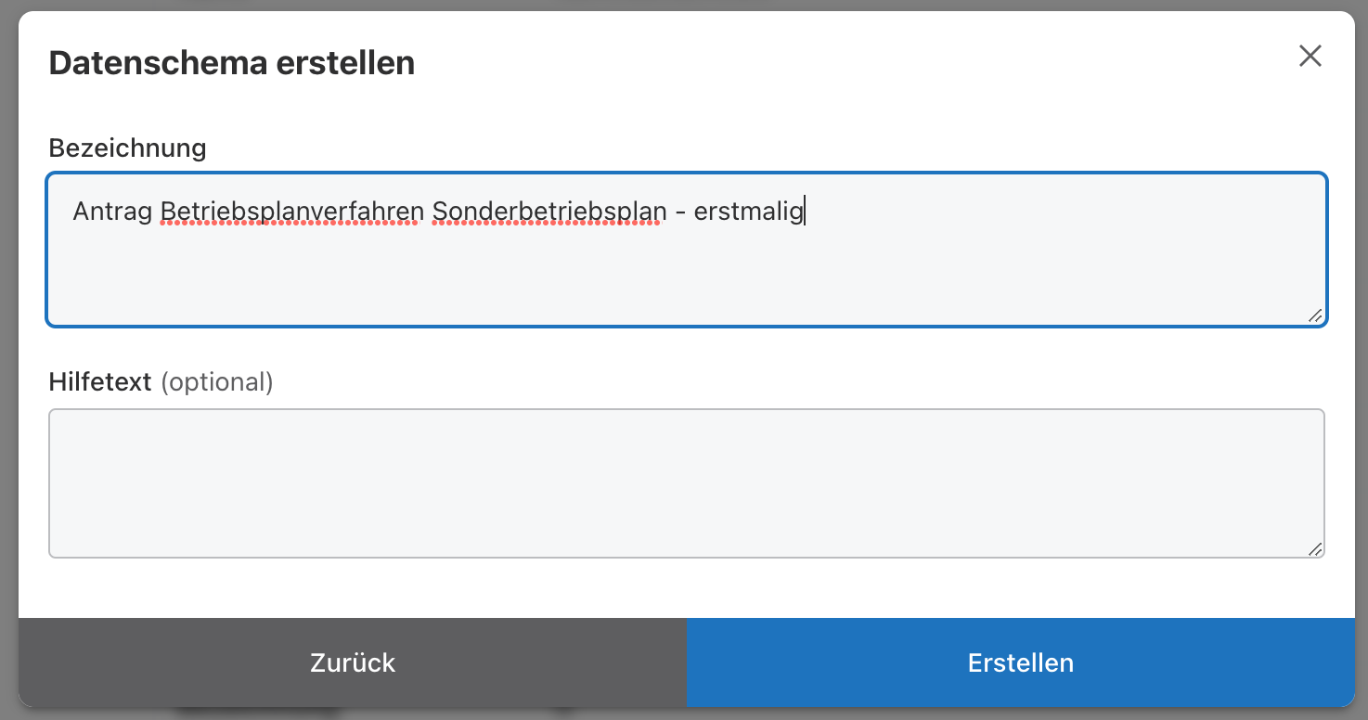Click blank space below text in Bezeichnung field
The width and height of the screenshot is (1368, 720).
click(x=686, y=278)
